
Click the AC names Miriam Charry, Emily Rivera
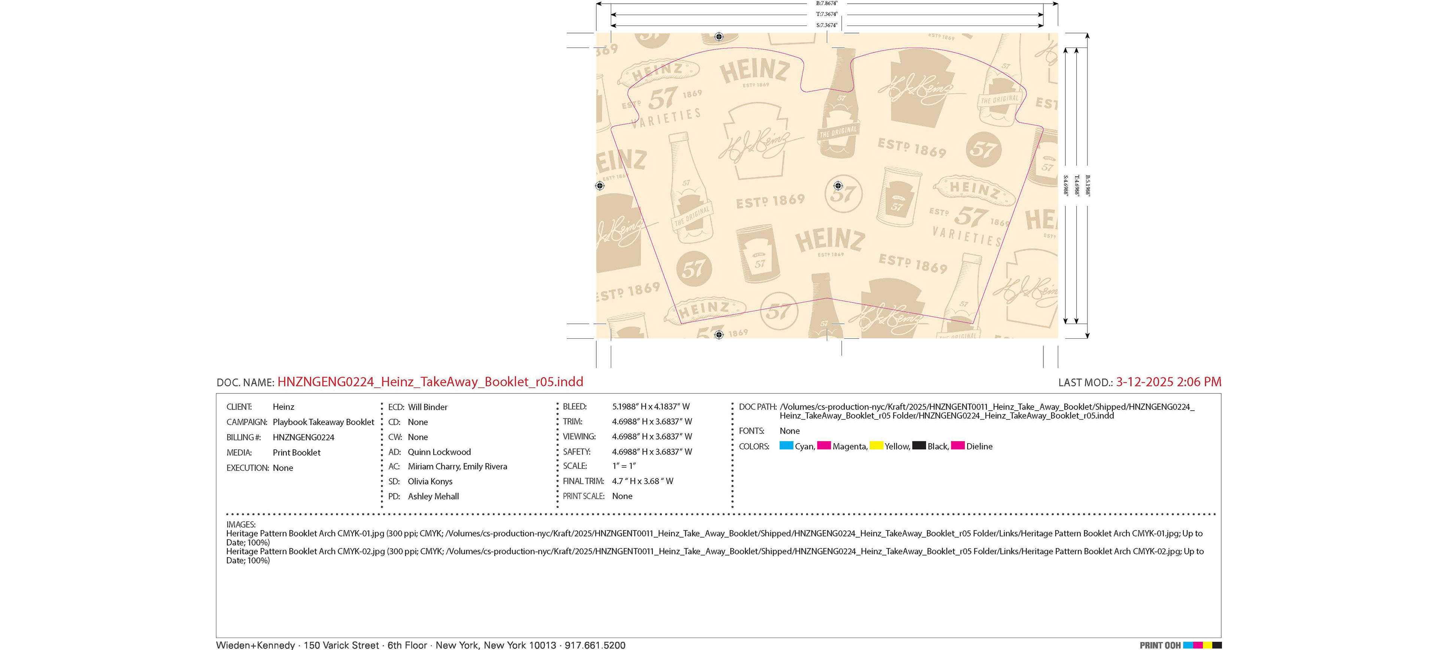point(457,466)
